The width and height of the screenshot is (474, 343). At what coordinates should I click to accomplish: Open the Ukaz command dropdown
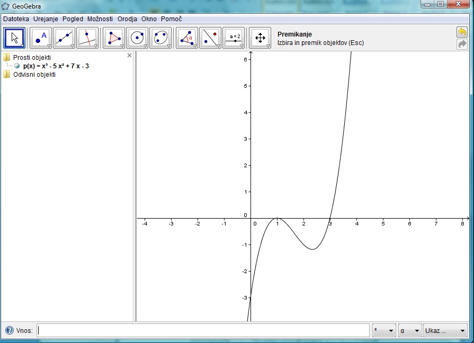(445, 331)
